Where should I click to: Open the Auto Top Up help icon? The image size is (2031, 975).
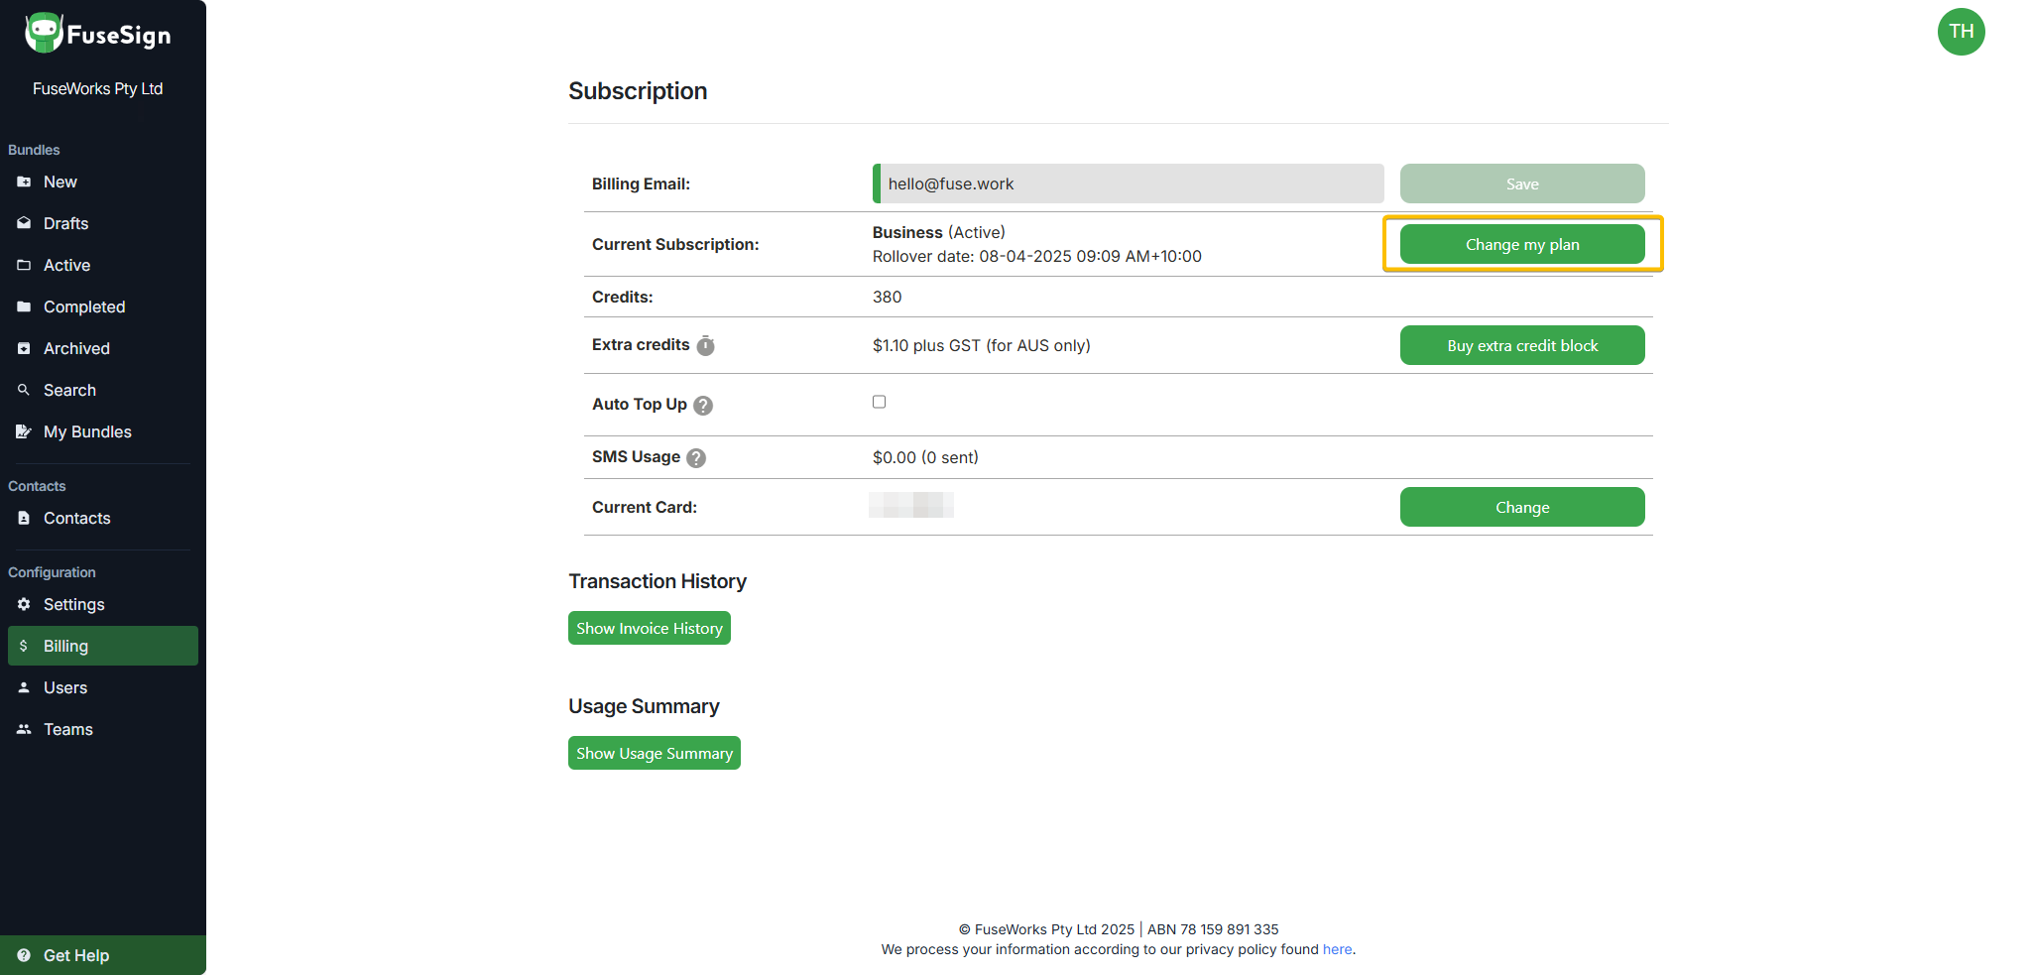coord(702,405)
